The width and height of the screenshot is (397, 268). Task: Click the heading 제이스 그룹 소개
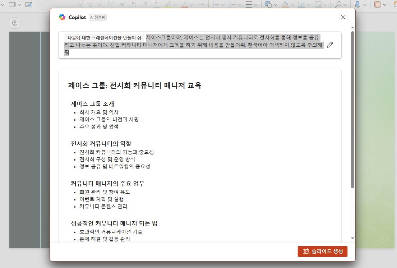[92, 104]
